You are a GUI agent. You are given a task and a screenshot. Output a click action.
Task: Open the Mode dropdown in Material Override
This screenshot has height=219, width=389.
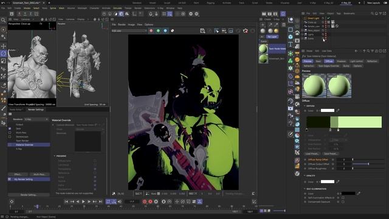90,129
